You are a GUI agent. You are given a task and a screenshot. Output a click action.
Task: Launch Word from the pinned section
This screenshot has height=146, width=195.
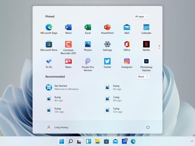click(68, 29)
